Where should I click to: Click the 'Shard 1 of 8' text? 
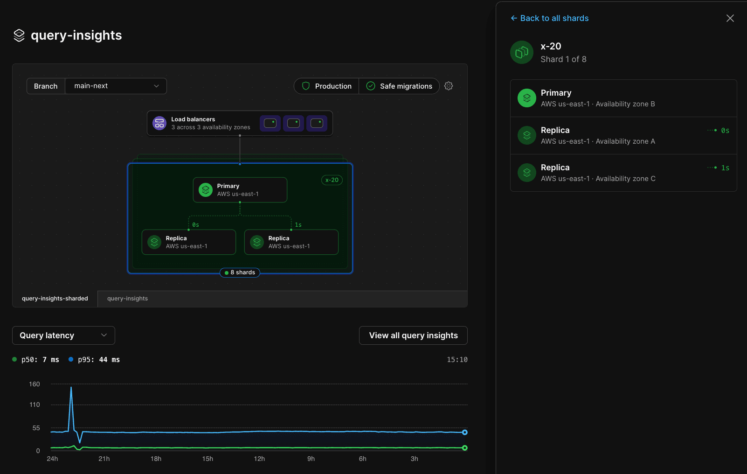pos(563,59)
